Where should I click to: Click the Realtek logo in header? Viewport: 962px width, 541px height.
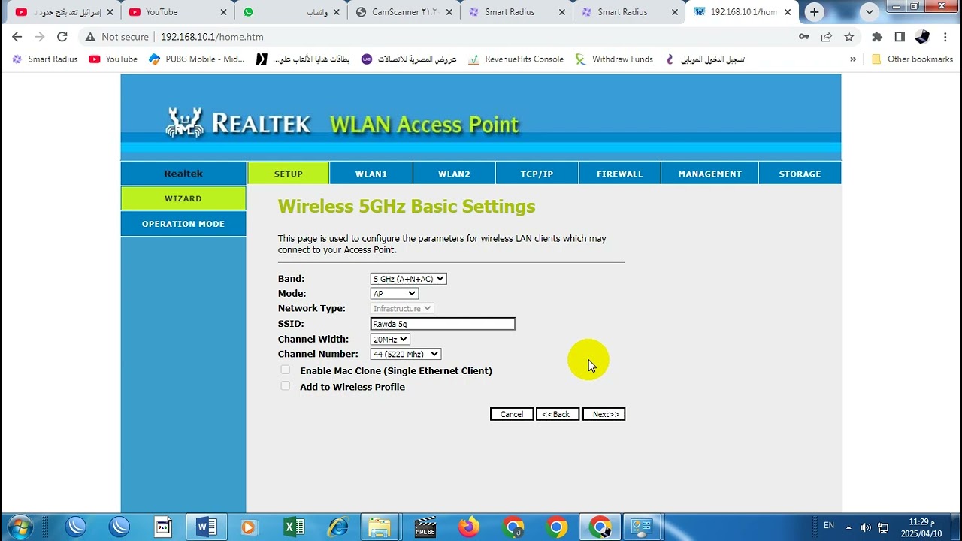pos(237,122)
